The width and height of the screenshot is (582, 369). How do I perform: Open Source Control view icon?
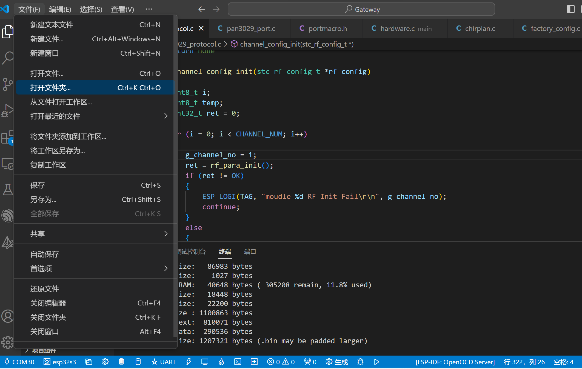(x=7, y=84)
